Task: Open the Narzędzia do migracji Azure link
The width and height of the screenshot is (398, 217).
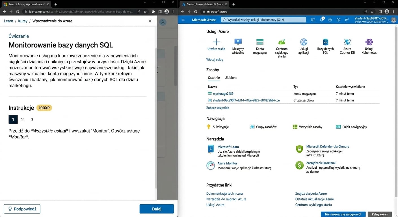Action: click(x=226, y=199)
